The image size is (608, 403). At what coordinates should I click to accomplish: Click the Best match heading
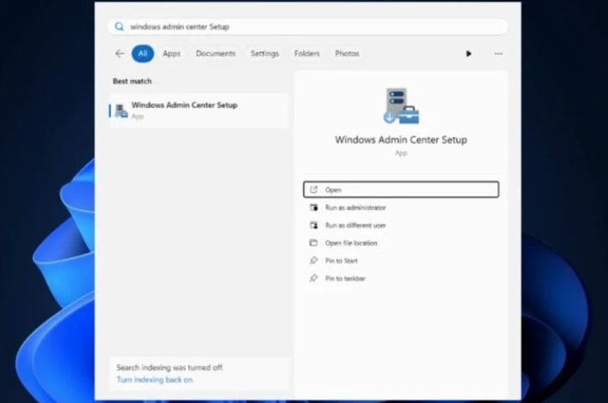132,81
